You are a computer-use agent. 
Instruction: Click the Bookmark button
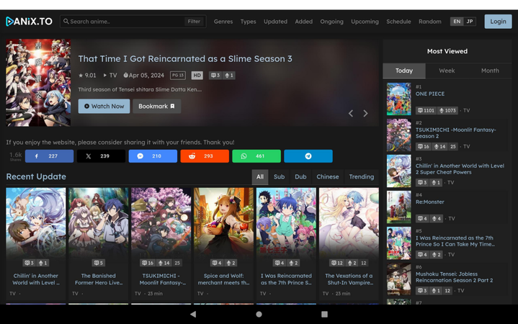click(156, 107)
